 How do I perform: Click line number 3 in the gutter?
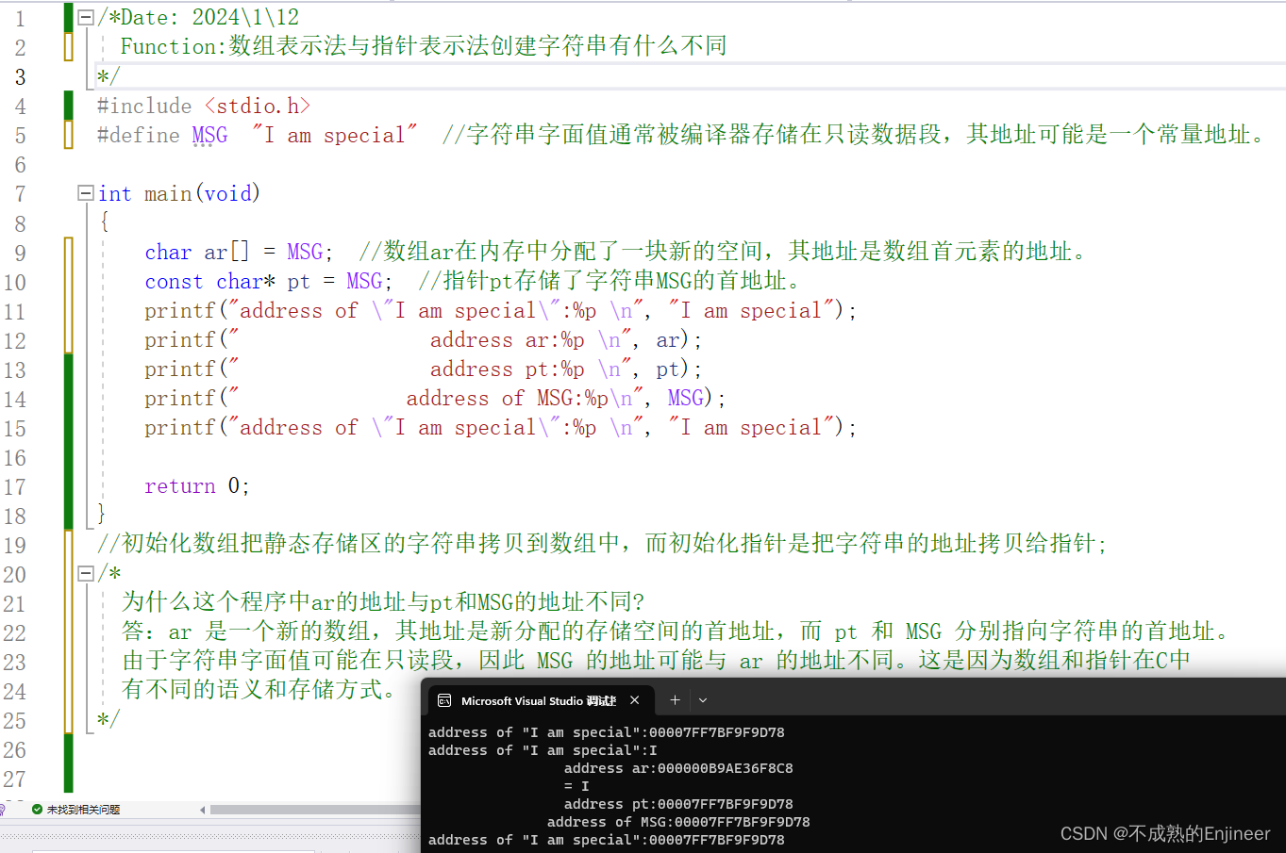coord(20,77)
